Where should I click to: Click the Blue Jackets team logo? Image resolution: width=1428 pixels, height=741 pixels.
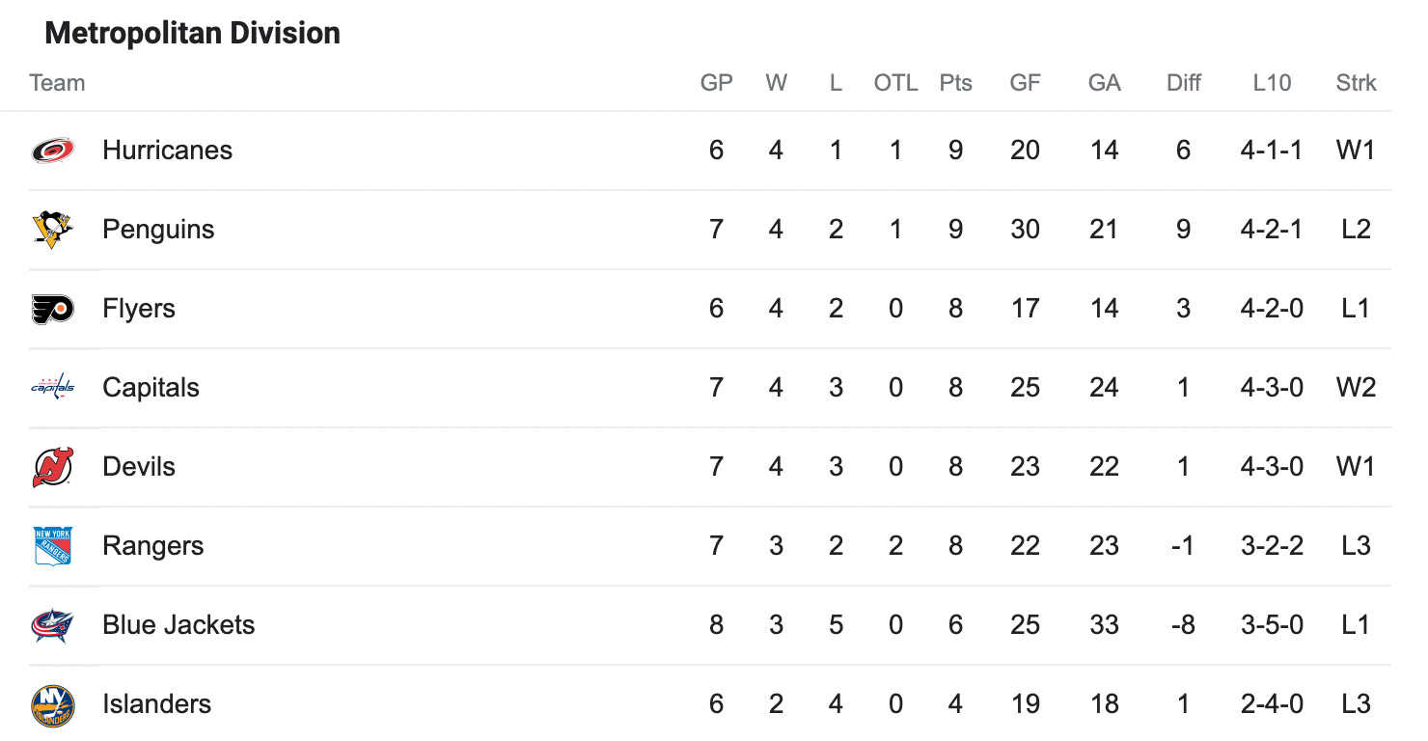point(52,625)
